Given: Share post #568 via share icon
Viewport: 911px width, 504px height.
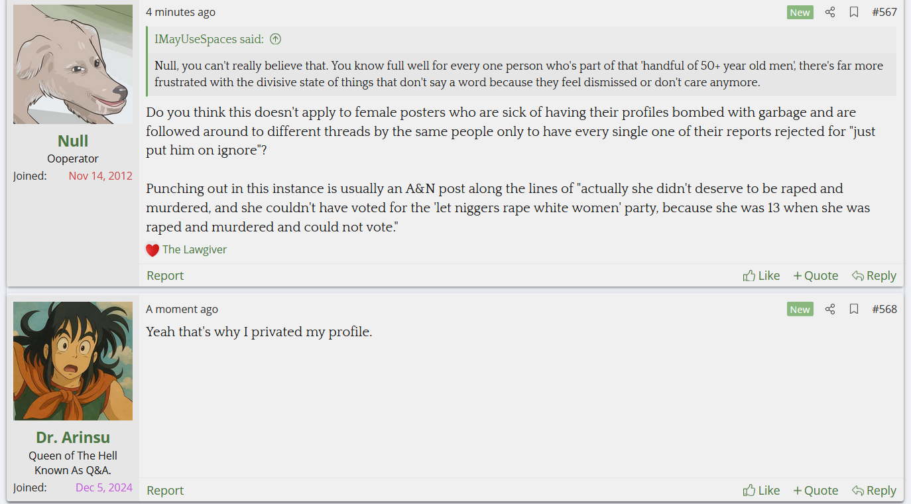Looking at the screenshot, I should [x=830, y=309].
